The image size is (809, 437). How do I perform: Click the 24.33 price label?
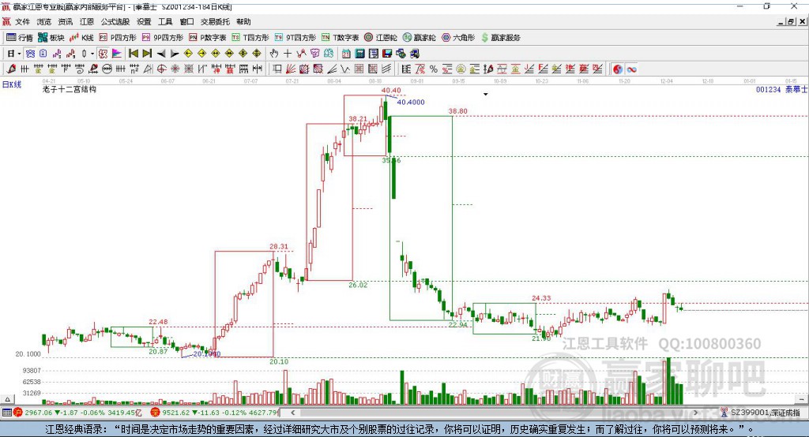(541, 298)
